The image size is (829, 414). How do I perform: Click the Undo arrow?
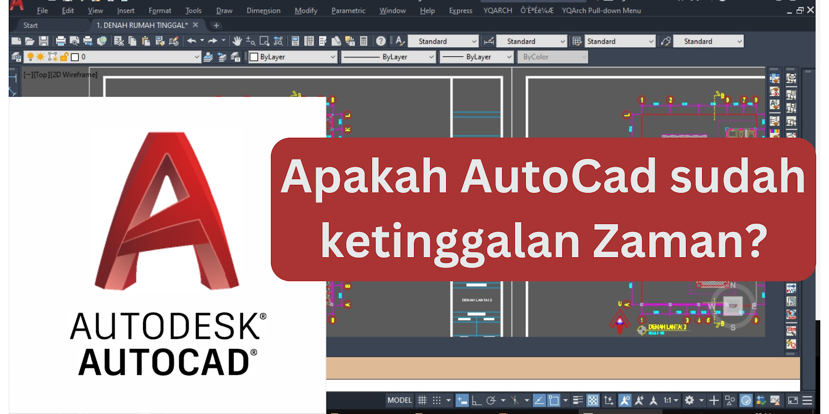[x=192, y=41]
